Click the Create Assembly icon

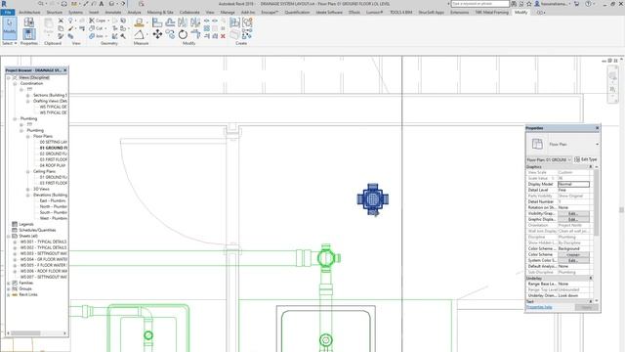234,22
